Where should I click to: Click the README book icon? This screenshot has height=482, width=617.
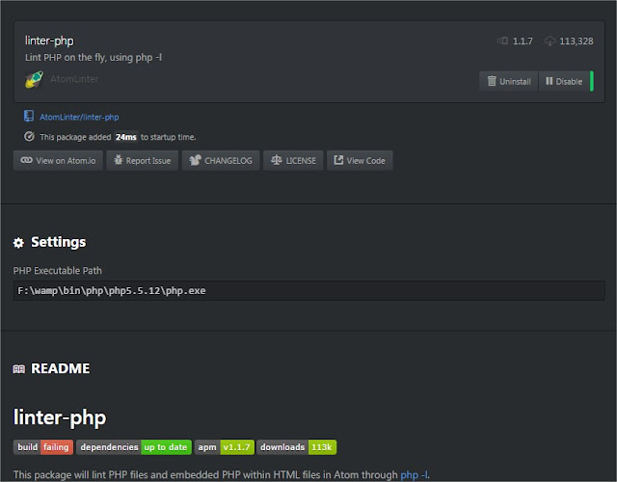[19, 369]
